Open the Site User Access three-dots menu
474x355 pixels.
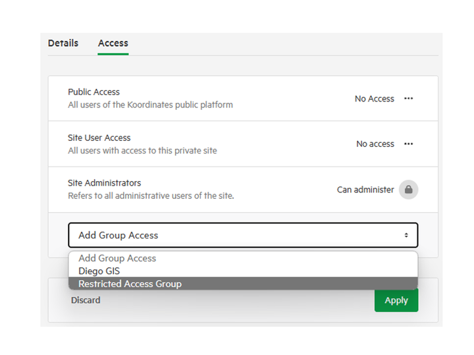pyautogui.click(x=408, y=144)
